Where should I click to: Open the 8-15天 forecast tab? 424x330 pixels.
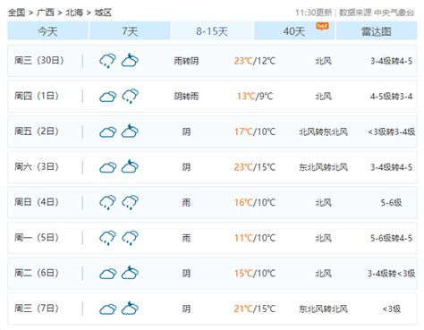pos(212,30)
